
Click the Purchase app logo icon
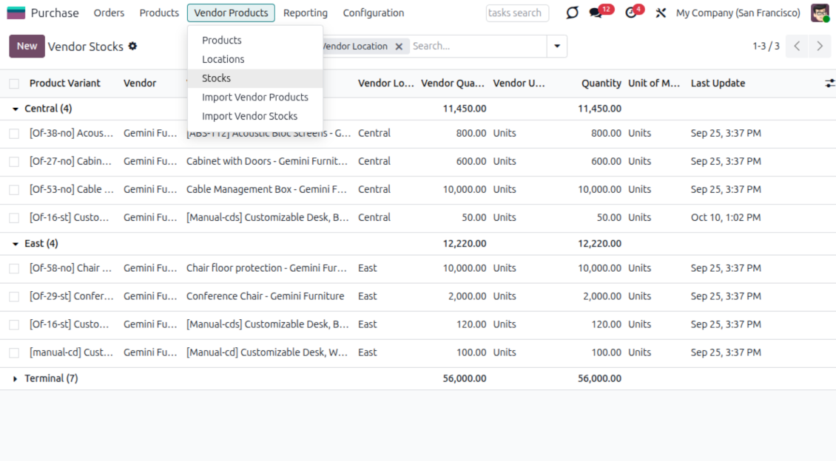click(x=16, y=13)
